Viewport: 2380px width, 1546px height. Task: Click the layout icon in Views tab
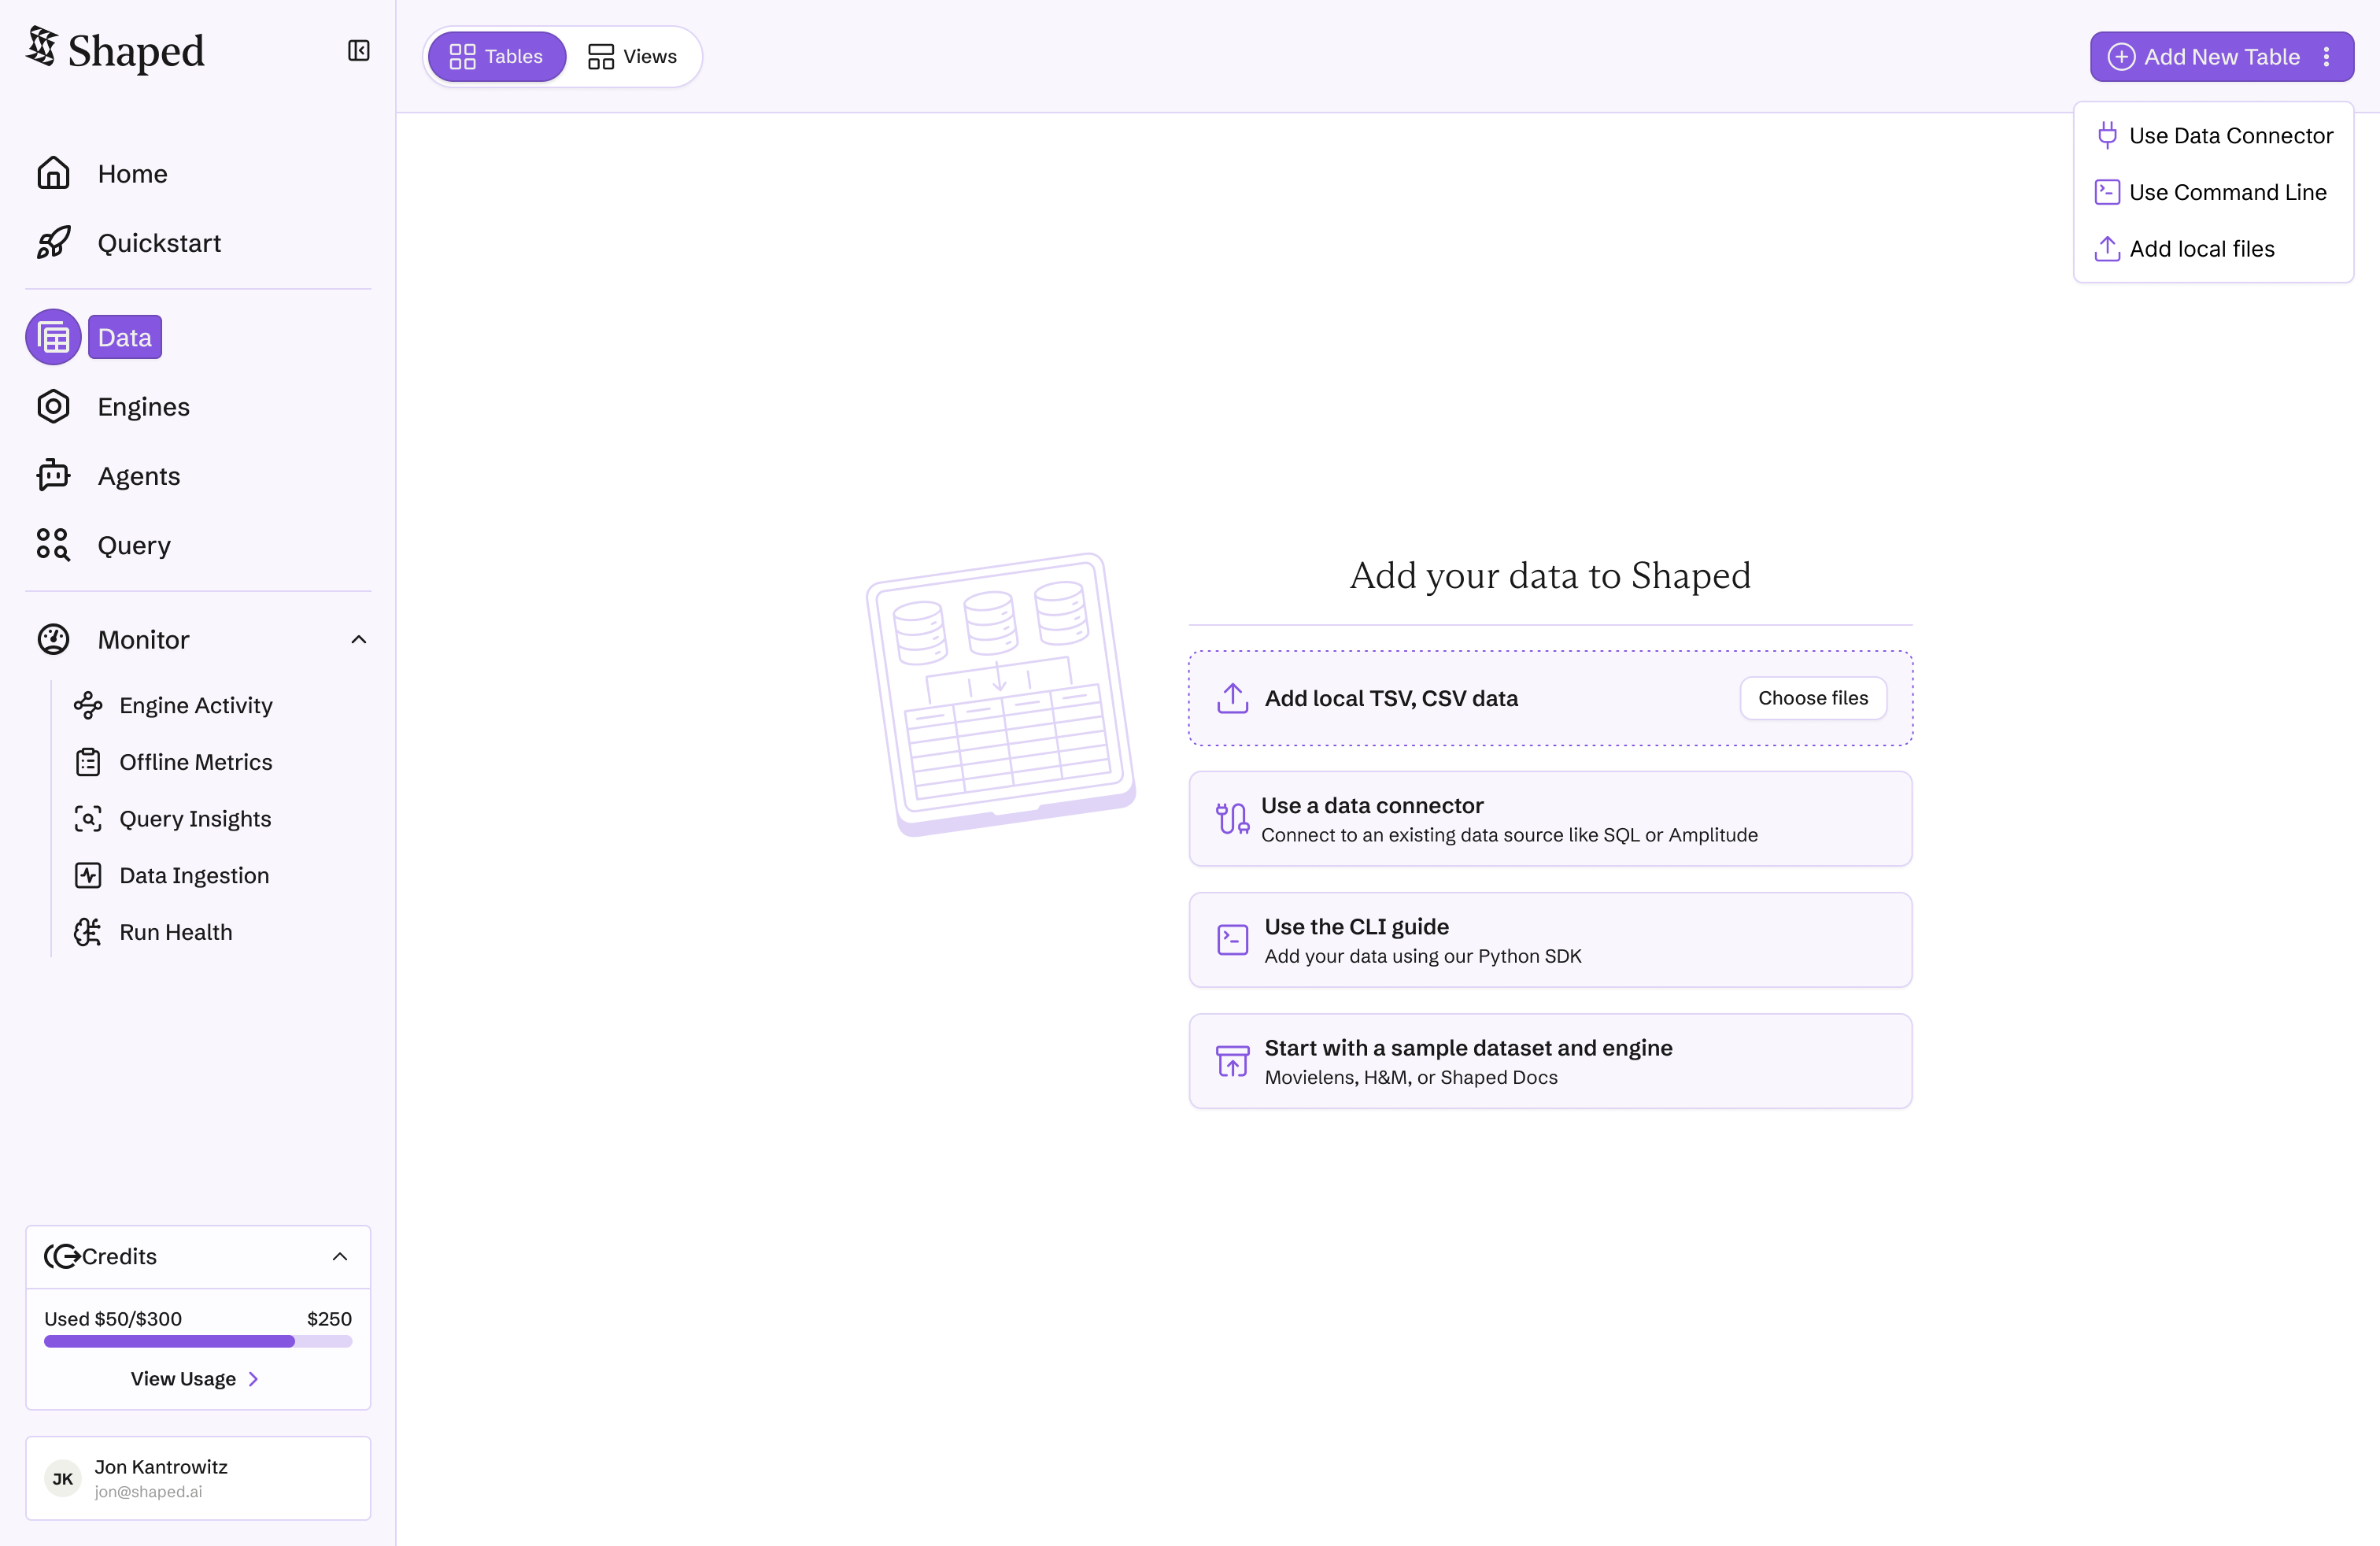[601, 57]
